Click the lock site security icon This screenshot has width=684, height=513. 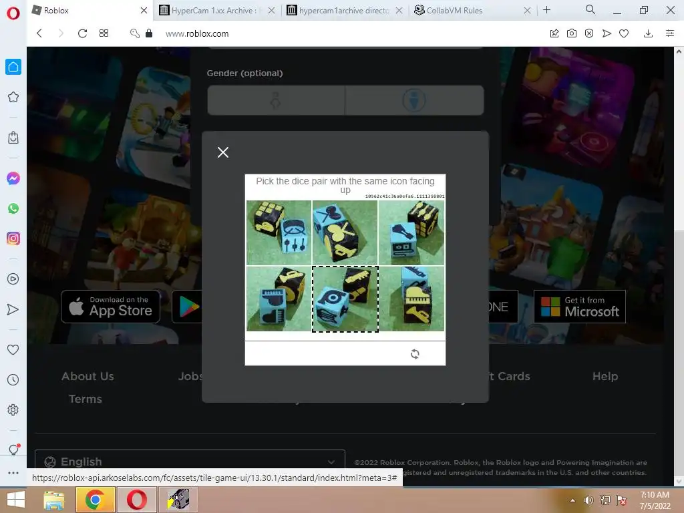coord(149,33)
